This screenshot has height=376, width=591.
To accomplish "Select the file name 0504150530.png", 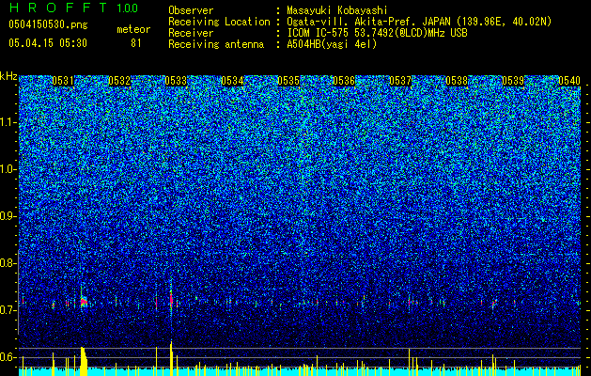I will coord(48,24).
